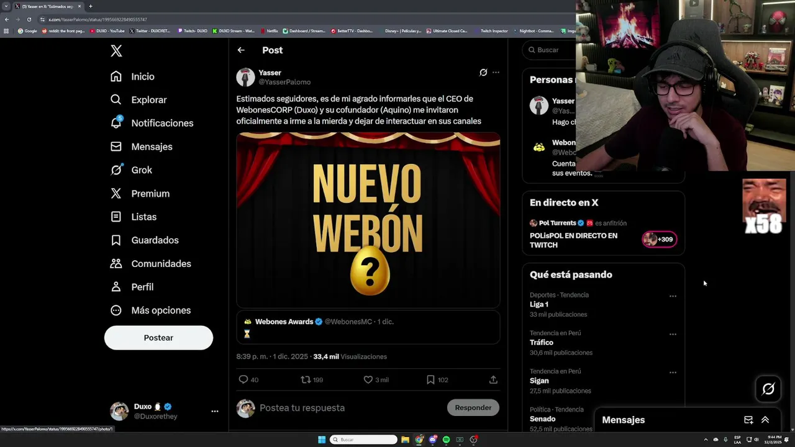Open the Senado trending topic
This screenshot has width=795, height=447.
coord(543,419)
